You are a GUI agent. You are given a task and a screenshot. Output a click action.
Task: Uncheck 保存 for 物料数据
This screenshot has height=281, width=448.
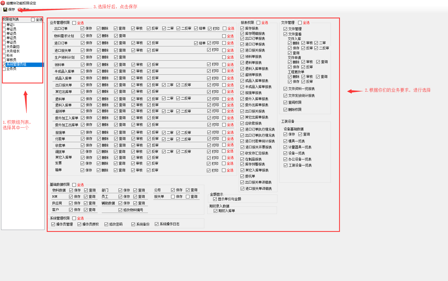click(x=71, y=190)
